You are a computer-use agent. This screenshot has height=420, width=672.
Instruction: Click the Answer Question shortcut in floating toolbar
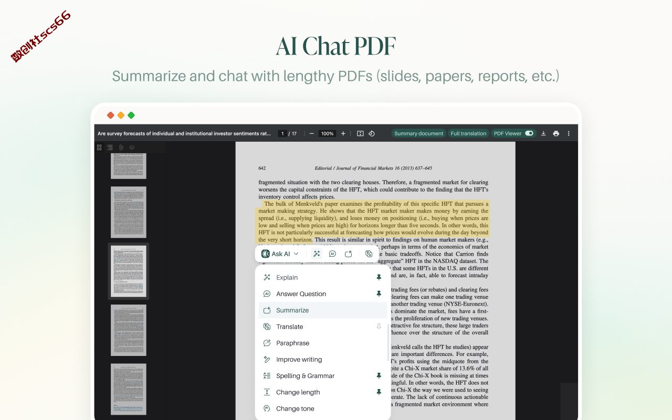click(x=332, y=254)
